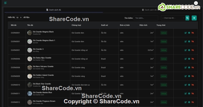Image resolution: width=203 pixels, height=107 pixels.
Task: Open the rows-per-page dropdown showing 10
Action: click(19, 17)
